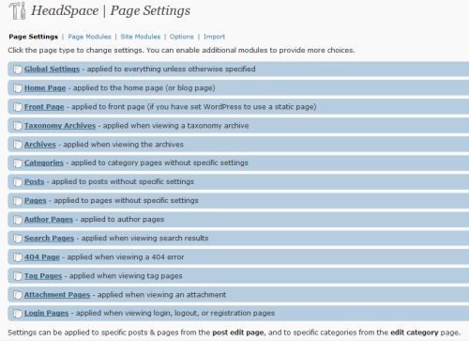Open the Categories settings link

pyautogui.click(x=44, y=163)
